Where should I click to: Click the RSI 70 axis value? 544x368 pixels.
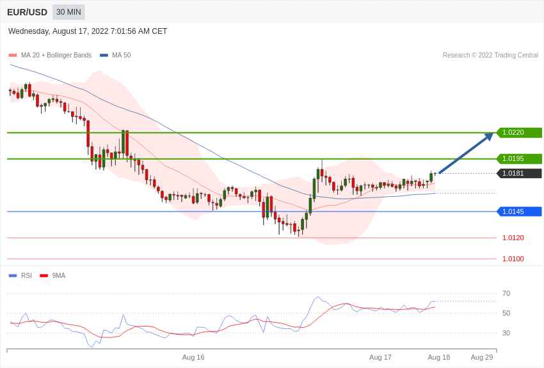pyautogui.click(x=506, y=293)
